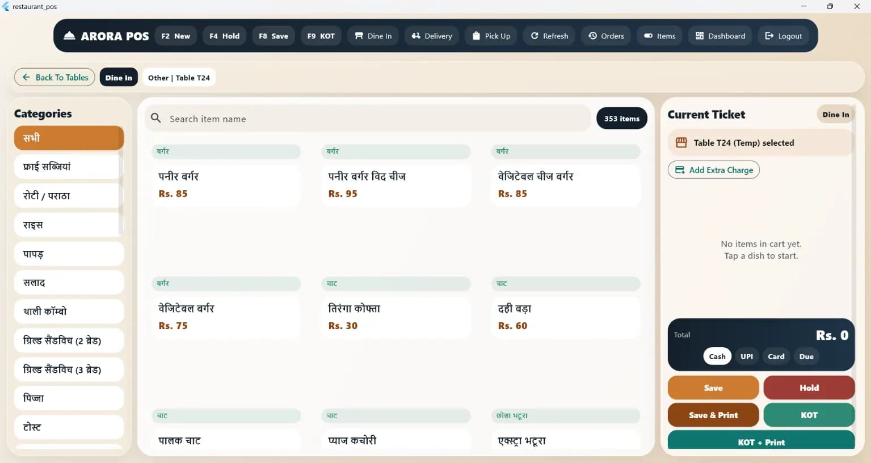Click the Logout exit icon
871x463 pixels.
769,36
